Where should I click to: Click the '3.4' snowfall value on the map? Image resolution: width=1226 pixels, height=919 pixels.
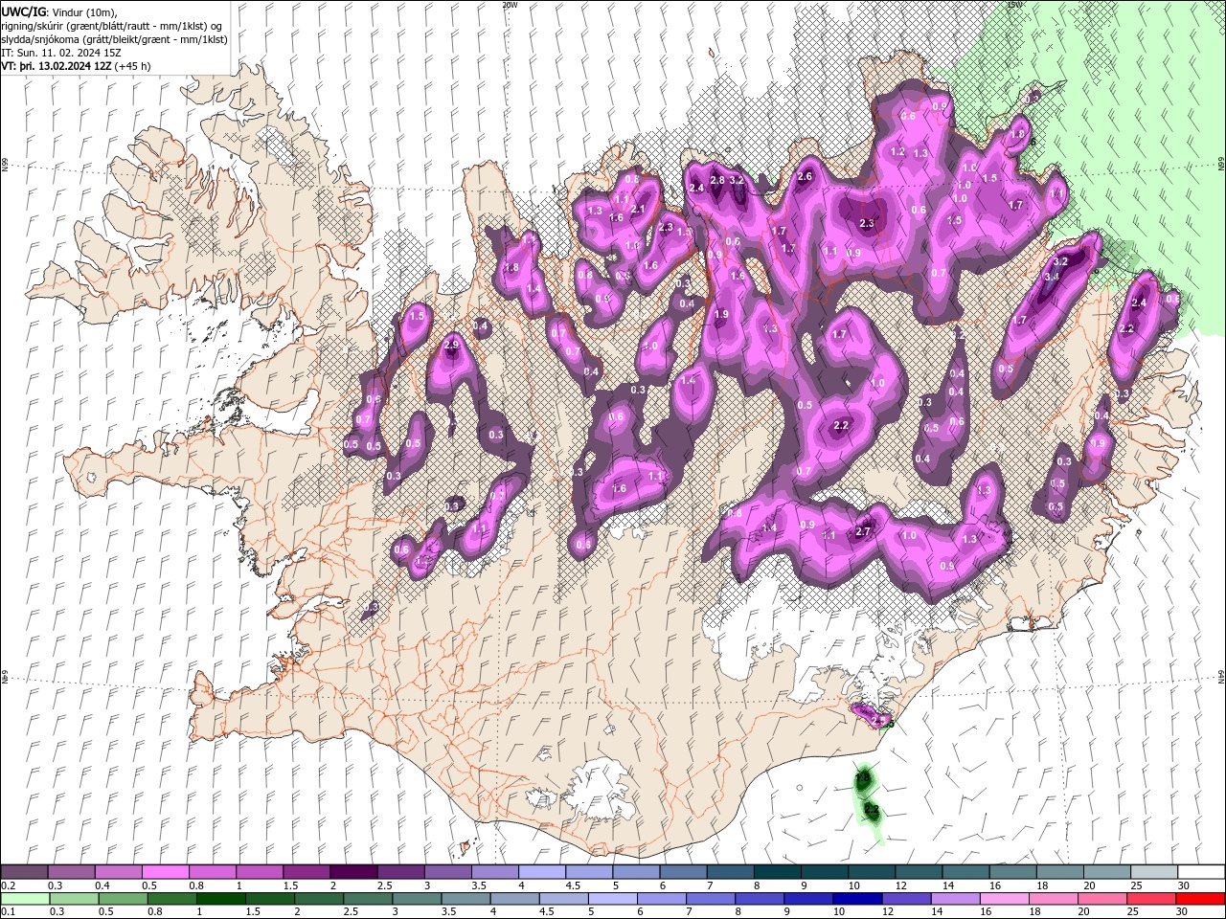click(x=1051, y=278)
